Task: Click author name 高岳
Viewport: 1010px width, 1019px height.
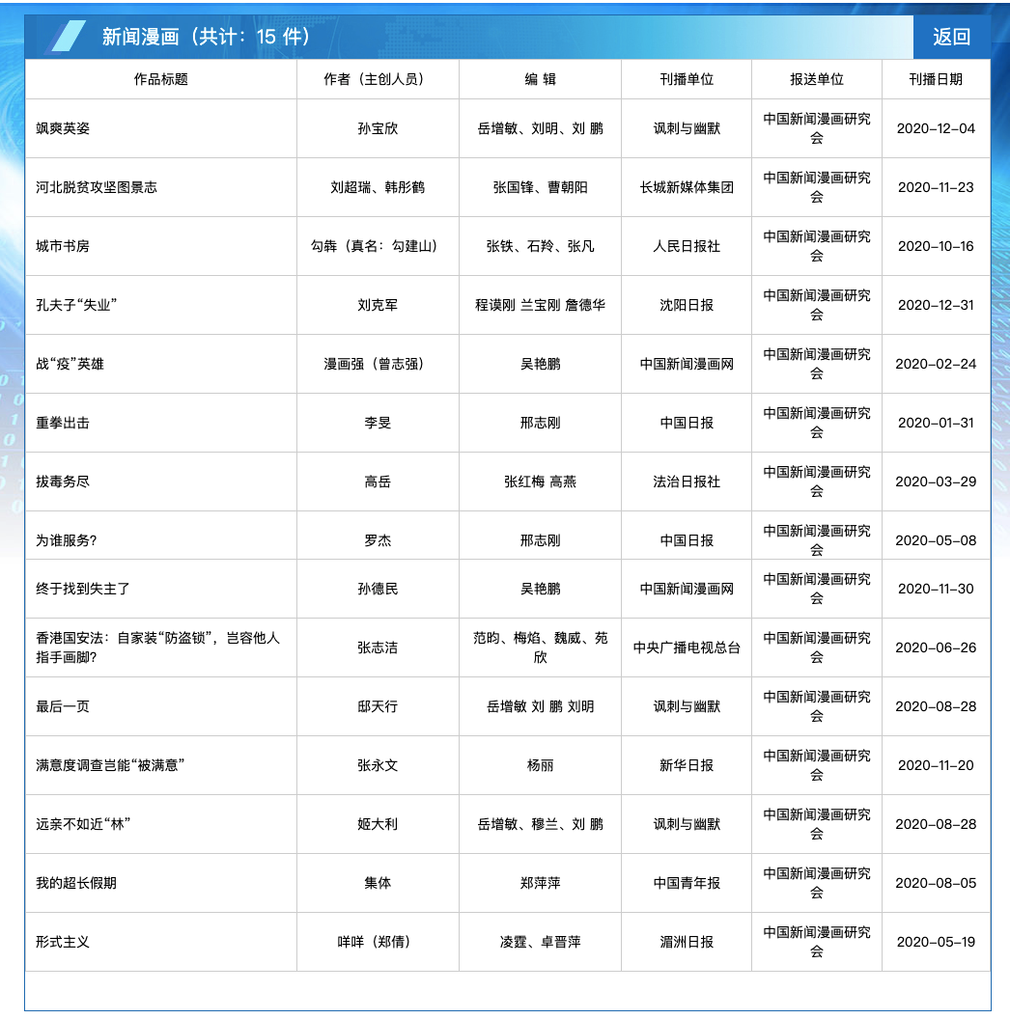Action: click(378, 482)
